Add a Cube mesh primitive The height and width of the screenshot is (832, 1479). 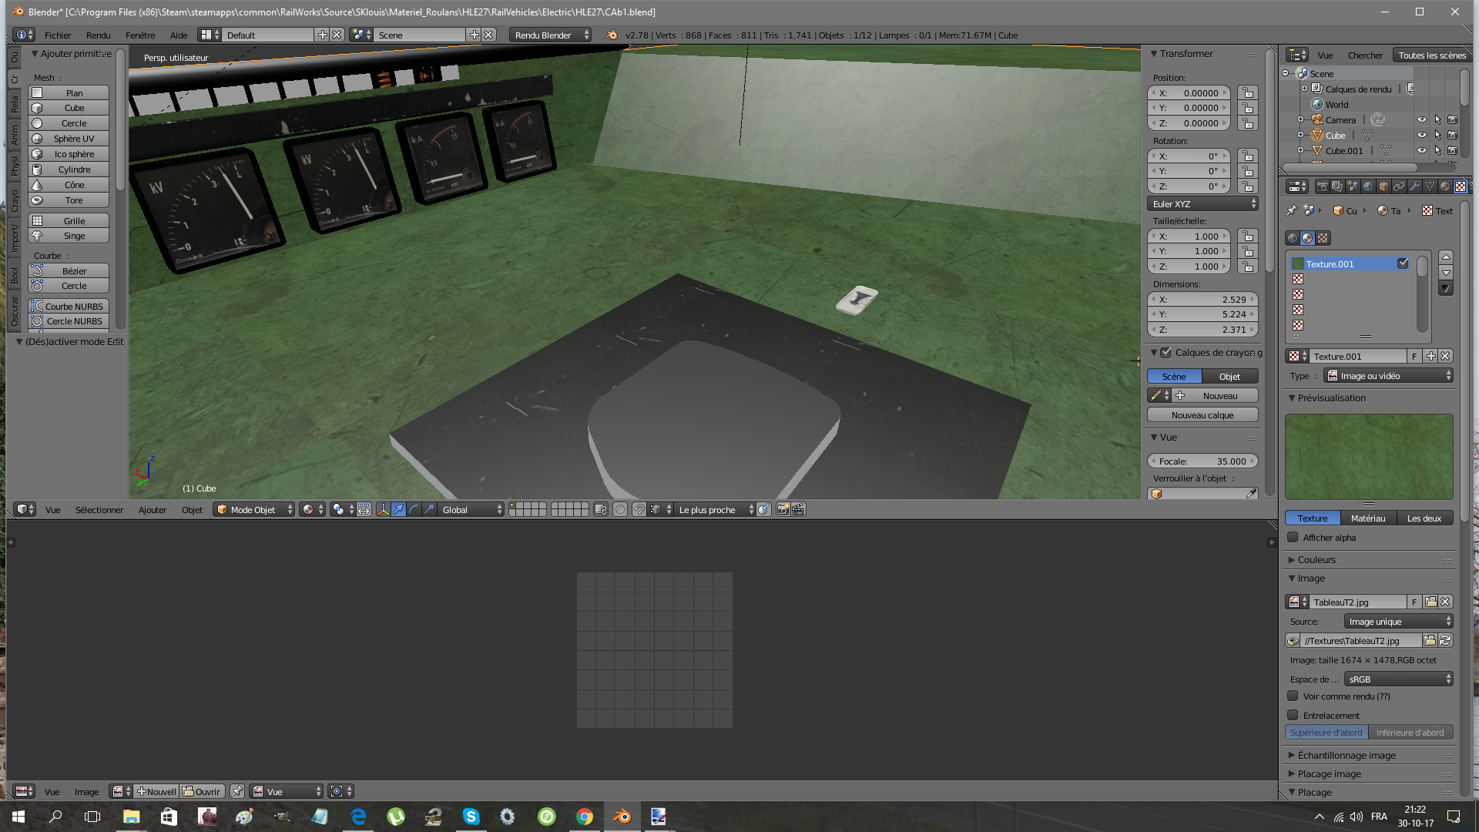click(x=69, y=108)
